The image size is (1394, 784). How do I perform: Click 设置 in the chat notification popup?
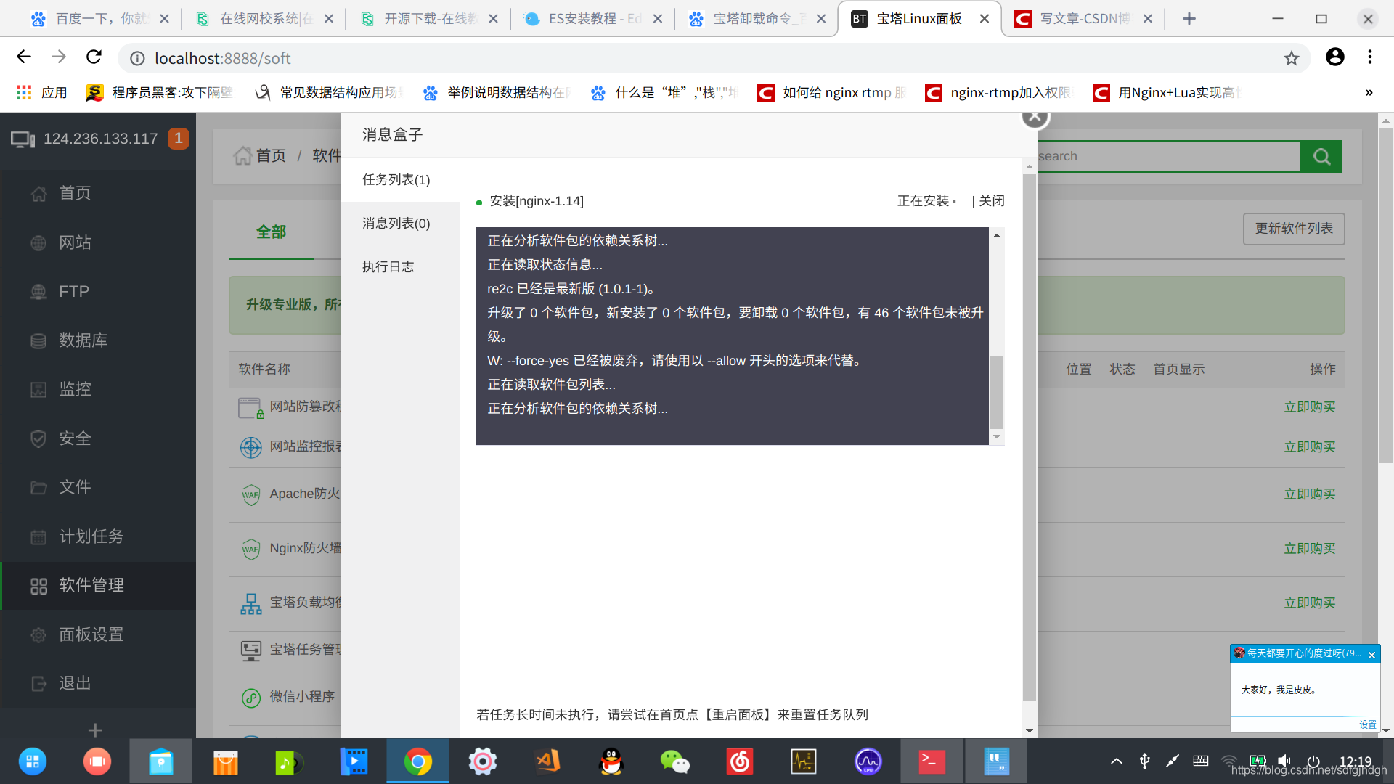click(x=1368, y=724)
